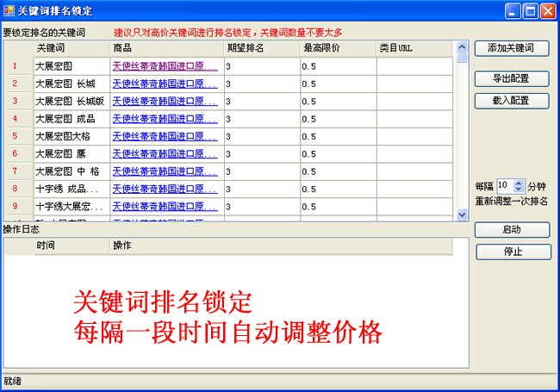Increase the minutes interval with the up arrow
Viewport: 560px width, 392px height.
point(518,183)
